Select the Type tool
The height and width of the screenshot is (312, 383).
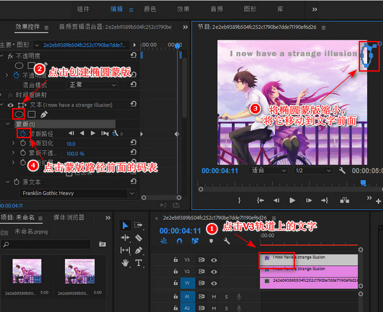point(139,263)
